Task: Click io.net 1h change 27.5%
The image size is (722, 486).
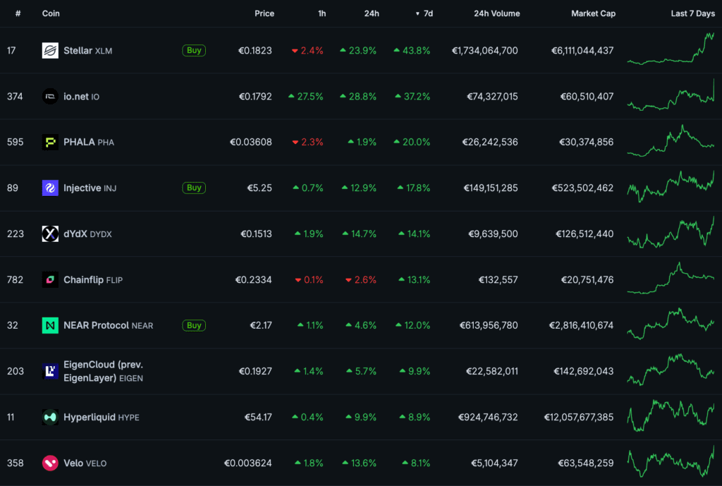Action: tap(306, 96)
